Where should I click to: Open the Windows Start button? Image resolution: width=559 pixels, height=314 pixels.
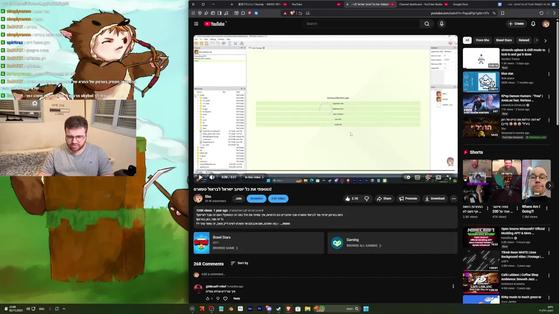[x=366, y=309]
